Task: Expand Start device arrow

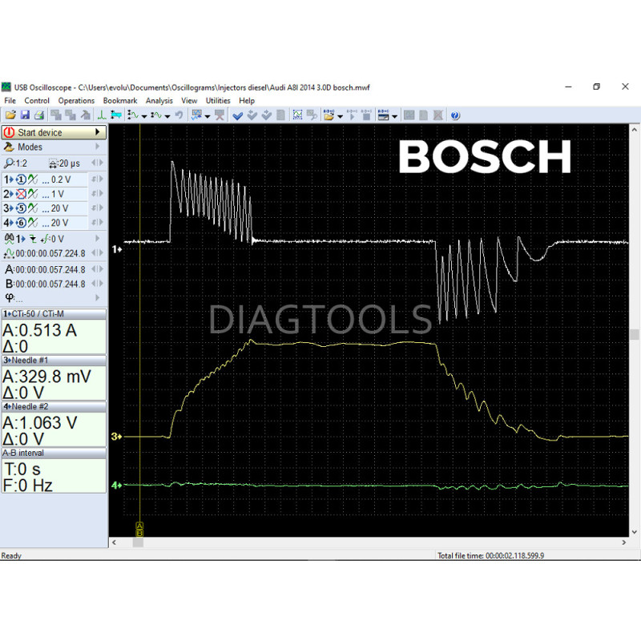Action: (x=98, y=132)
